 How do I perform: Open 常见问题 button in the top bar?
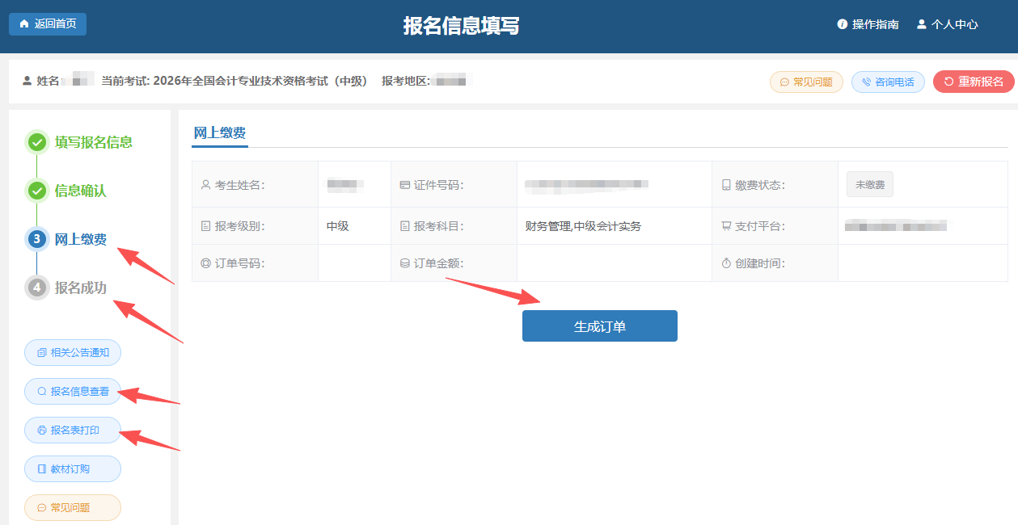[x=806, y=82]
